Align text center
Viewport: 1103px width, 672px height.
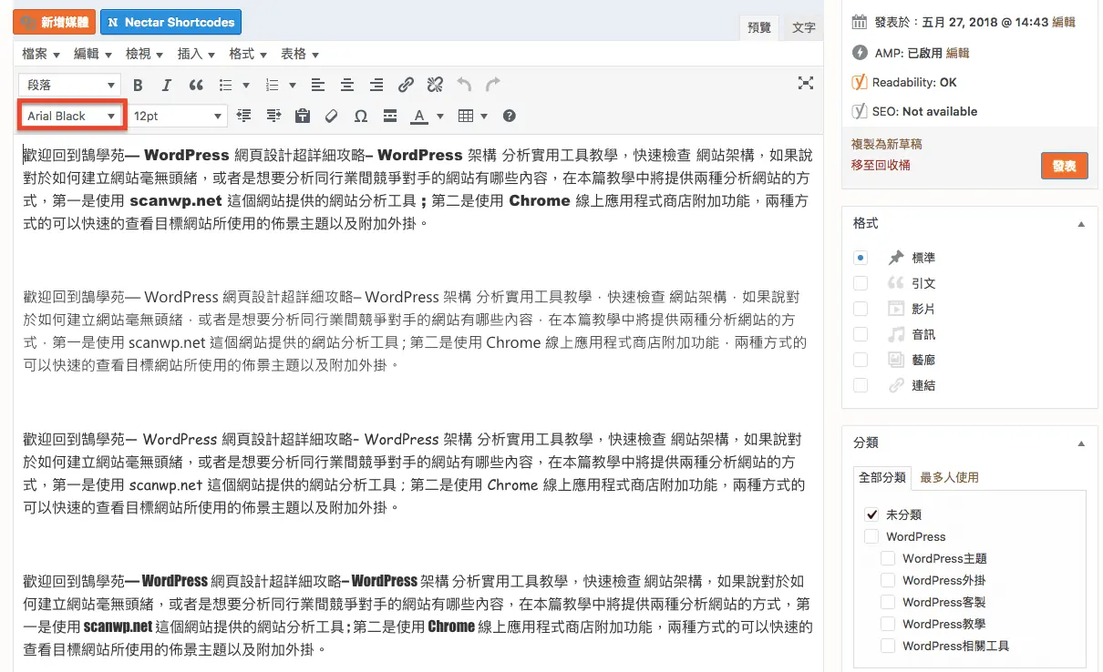click(x=346, y=85)
